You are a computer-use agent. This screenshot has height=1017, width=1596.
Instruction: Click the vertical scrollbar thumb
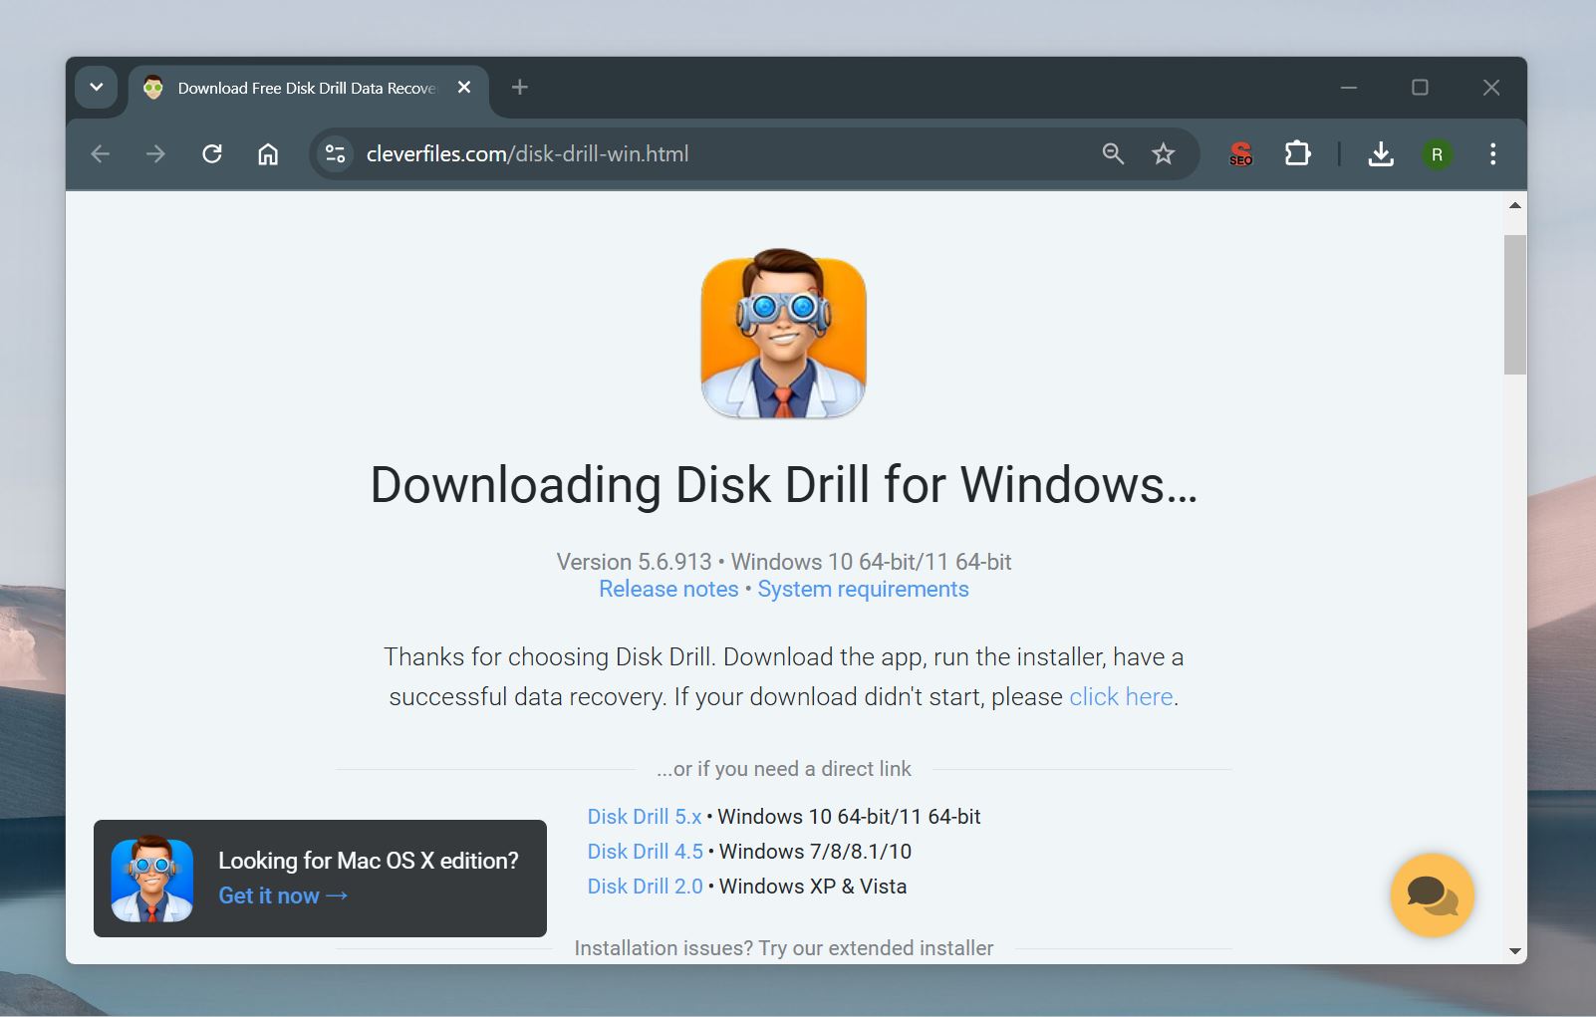pyautogui.click(x=1515, y=305)
